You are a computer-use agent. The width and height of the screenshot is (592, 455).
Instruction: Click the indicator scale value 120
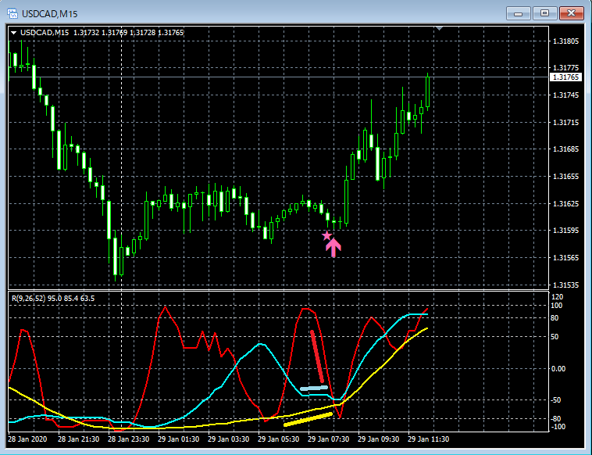558,296
